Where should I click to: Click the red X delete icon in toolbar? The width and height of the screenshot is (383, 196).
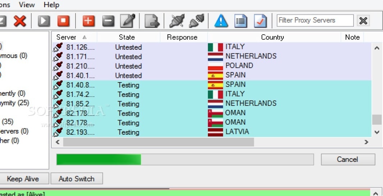coord(20,21)
